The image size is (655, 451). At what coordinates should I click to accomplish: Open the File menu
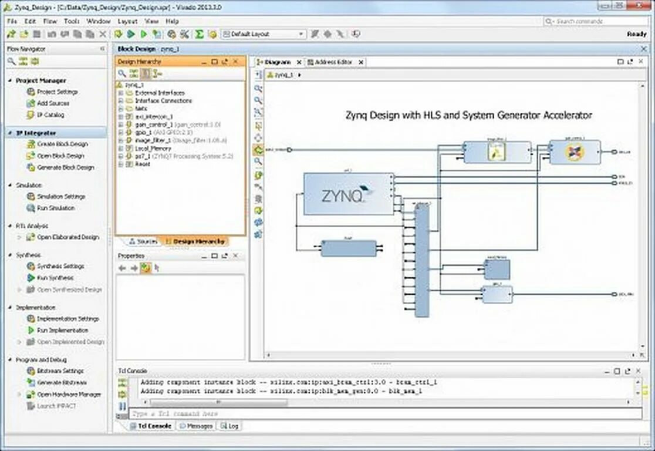(x=12, y=21)
